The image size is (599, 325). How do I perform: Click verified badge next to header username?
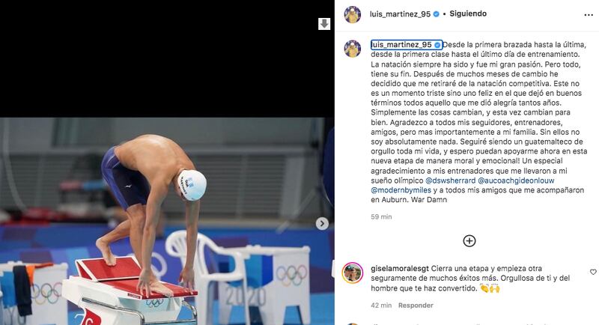(x=437, y=14)
